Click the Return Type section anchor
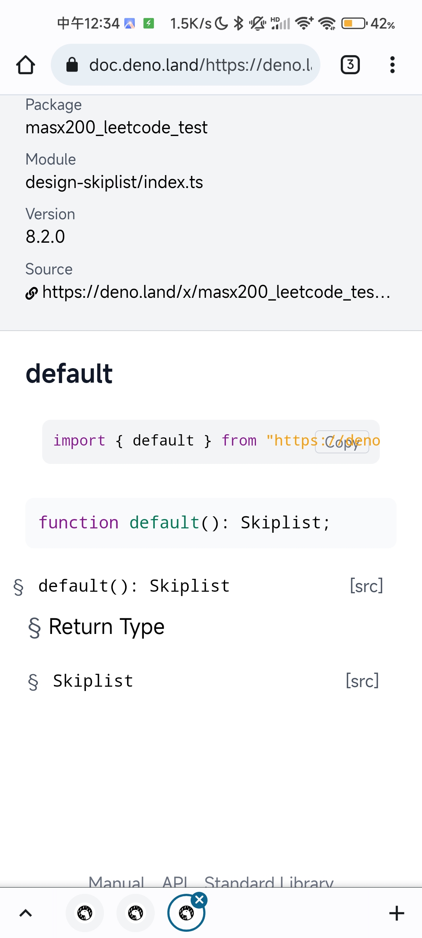Screen dimensions: 422x938 click(36, 627)
